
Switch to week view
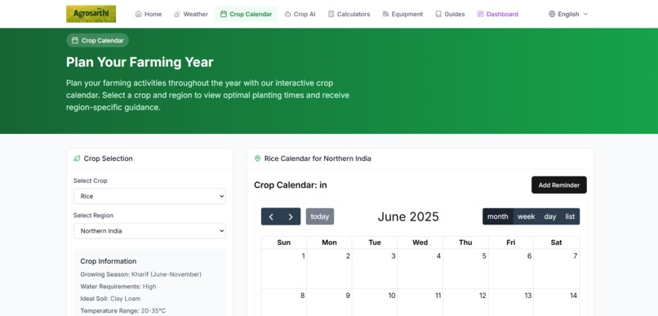tap(526, 216)
